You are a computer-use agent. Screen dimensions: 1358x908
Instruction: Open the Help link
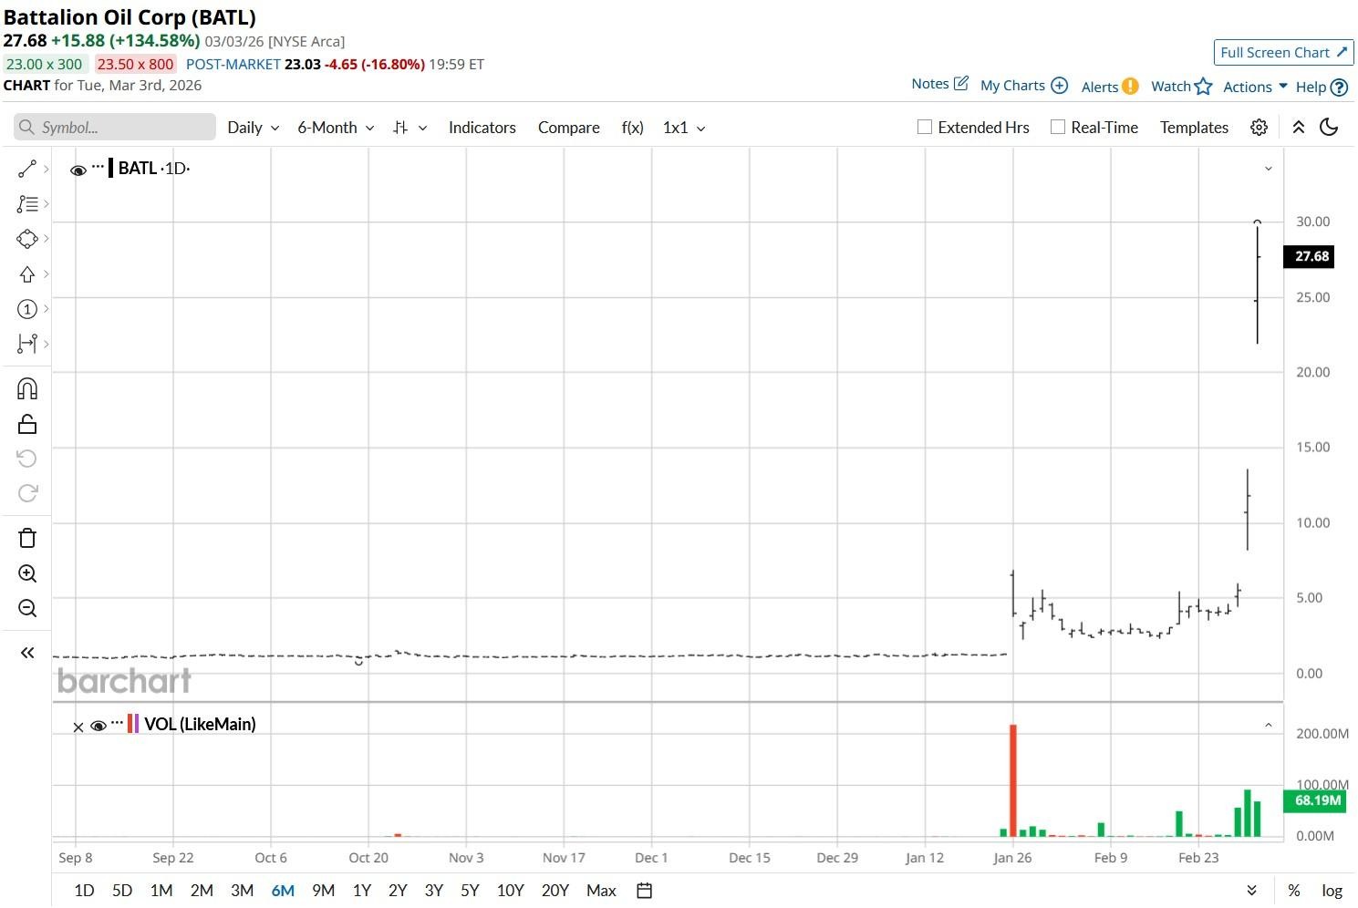click(x=1322, y=88)
